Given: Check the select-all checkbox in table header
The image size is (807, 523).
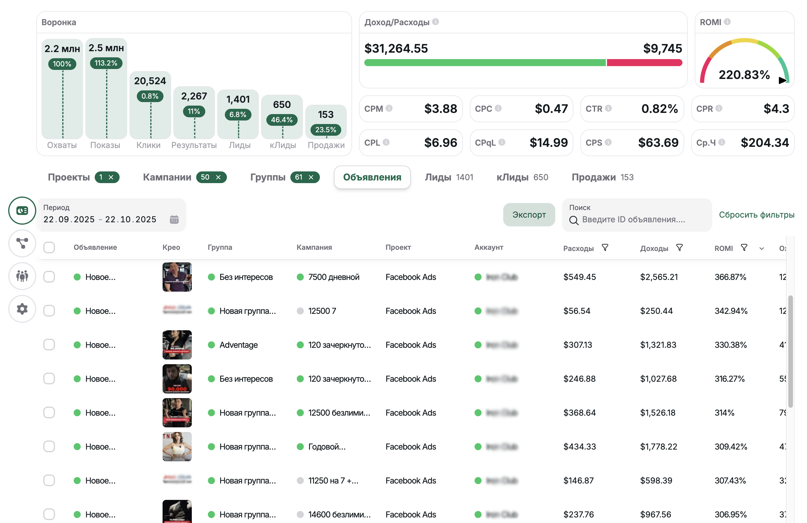Looking at the screenshot, I should (x=49, y=247).
